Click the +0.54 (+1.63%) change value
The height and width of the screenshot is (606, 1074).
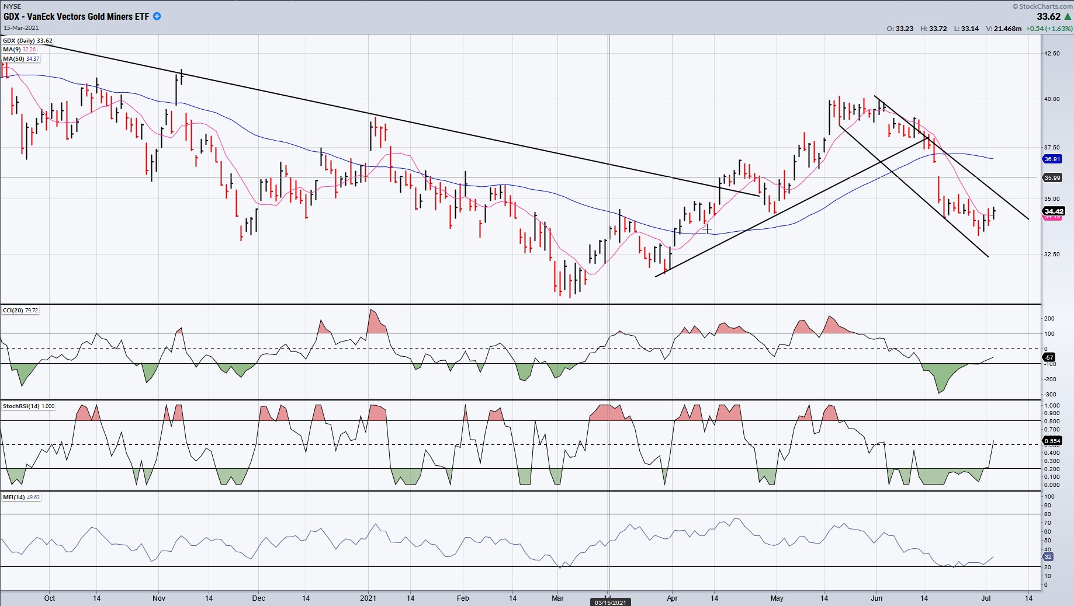[x=1049, y=29]
